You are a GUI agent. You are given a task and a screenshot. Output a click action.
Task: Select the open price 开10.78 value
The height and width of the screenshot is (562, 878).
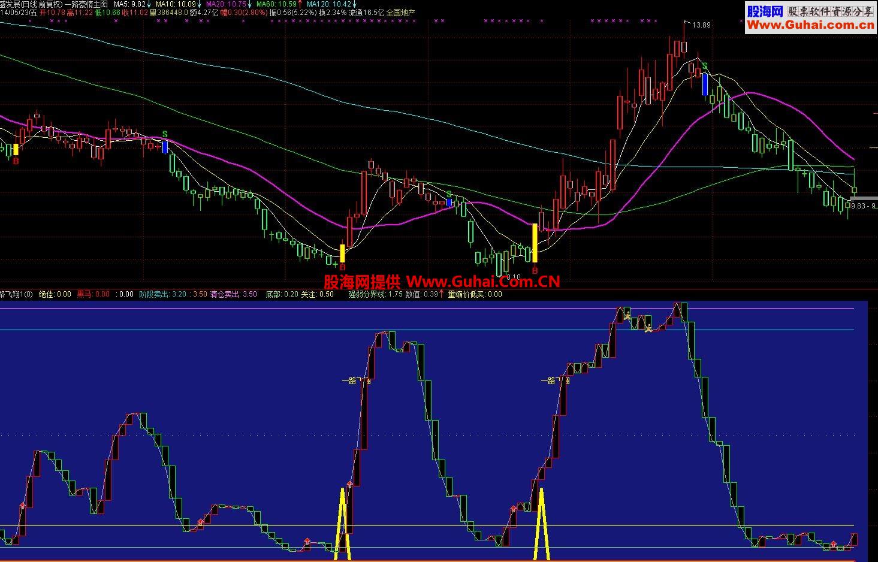pyautogui.click(x=52, y=13)
